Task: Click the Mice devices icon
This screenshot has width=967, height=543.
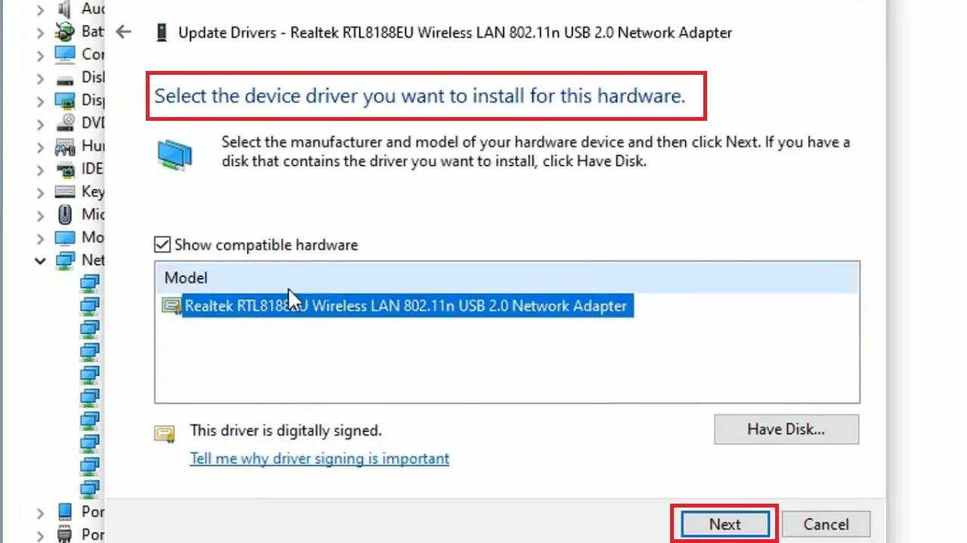Action: point(64,214)
